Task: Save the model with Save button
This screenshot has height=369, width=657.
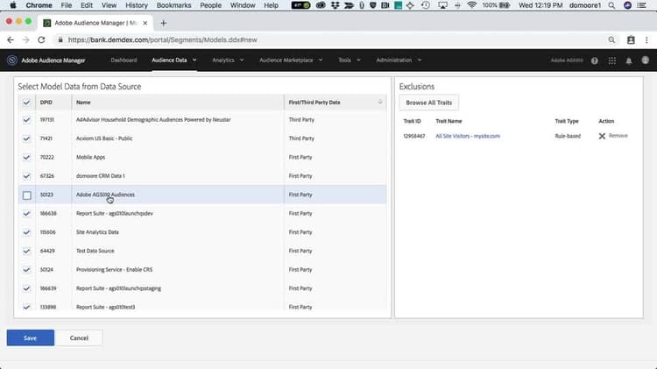Action: pyautogui.click(x=30, y=338)
